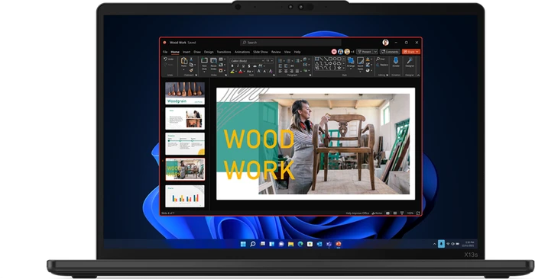This screenshot has height=279, width=535.
Task: Switch to Slide Sorter view
Action: point(395,213)
